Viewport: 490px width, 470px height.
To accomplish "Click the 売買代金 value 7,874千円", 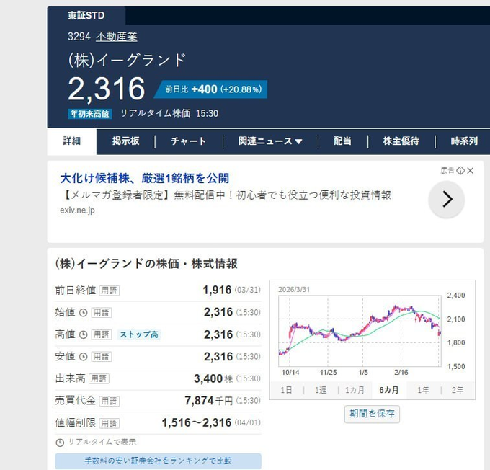I will pos(208,401).
